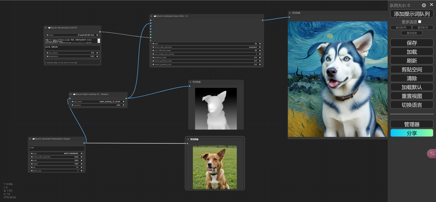436x202 pixels.
Task: Click 切换语言 switch language button
Action: (x=412, y=105)
